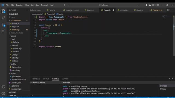Toggle the primary side bar layout icon
Image resolution: width=175 pixels, height=98 pixels.
click(147, 5)
